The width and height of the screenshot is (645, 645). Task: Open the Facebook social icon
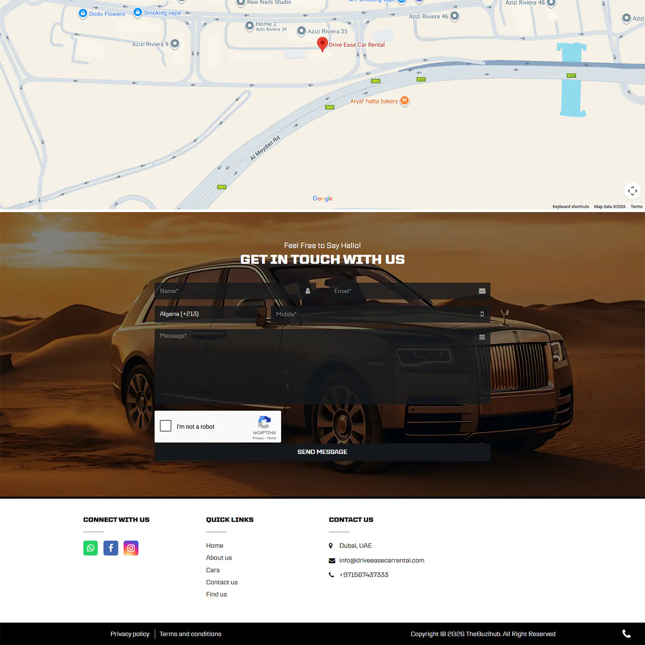[111, 548]
